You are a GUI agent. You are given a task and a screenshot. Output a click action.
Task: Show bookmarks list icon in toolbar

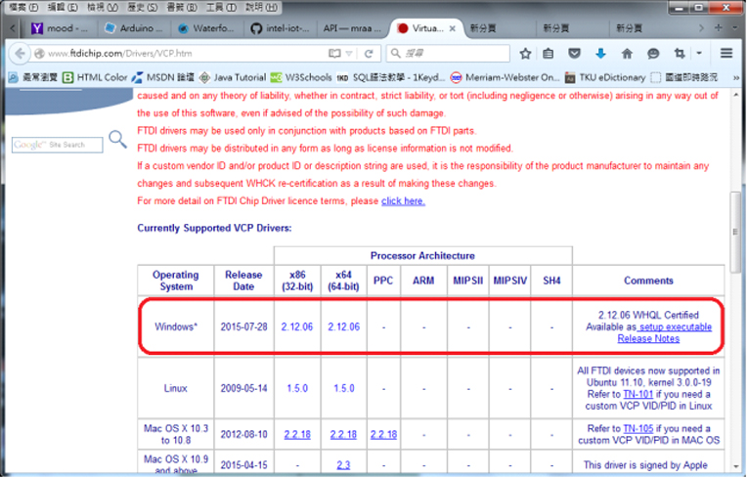click(549, 54)
